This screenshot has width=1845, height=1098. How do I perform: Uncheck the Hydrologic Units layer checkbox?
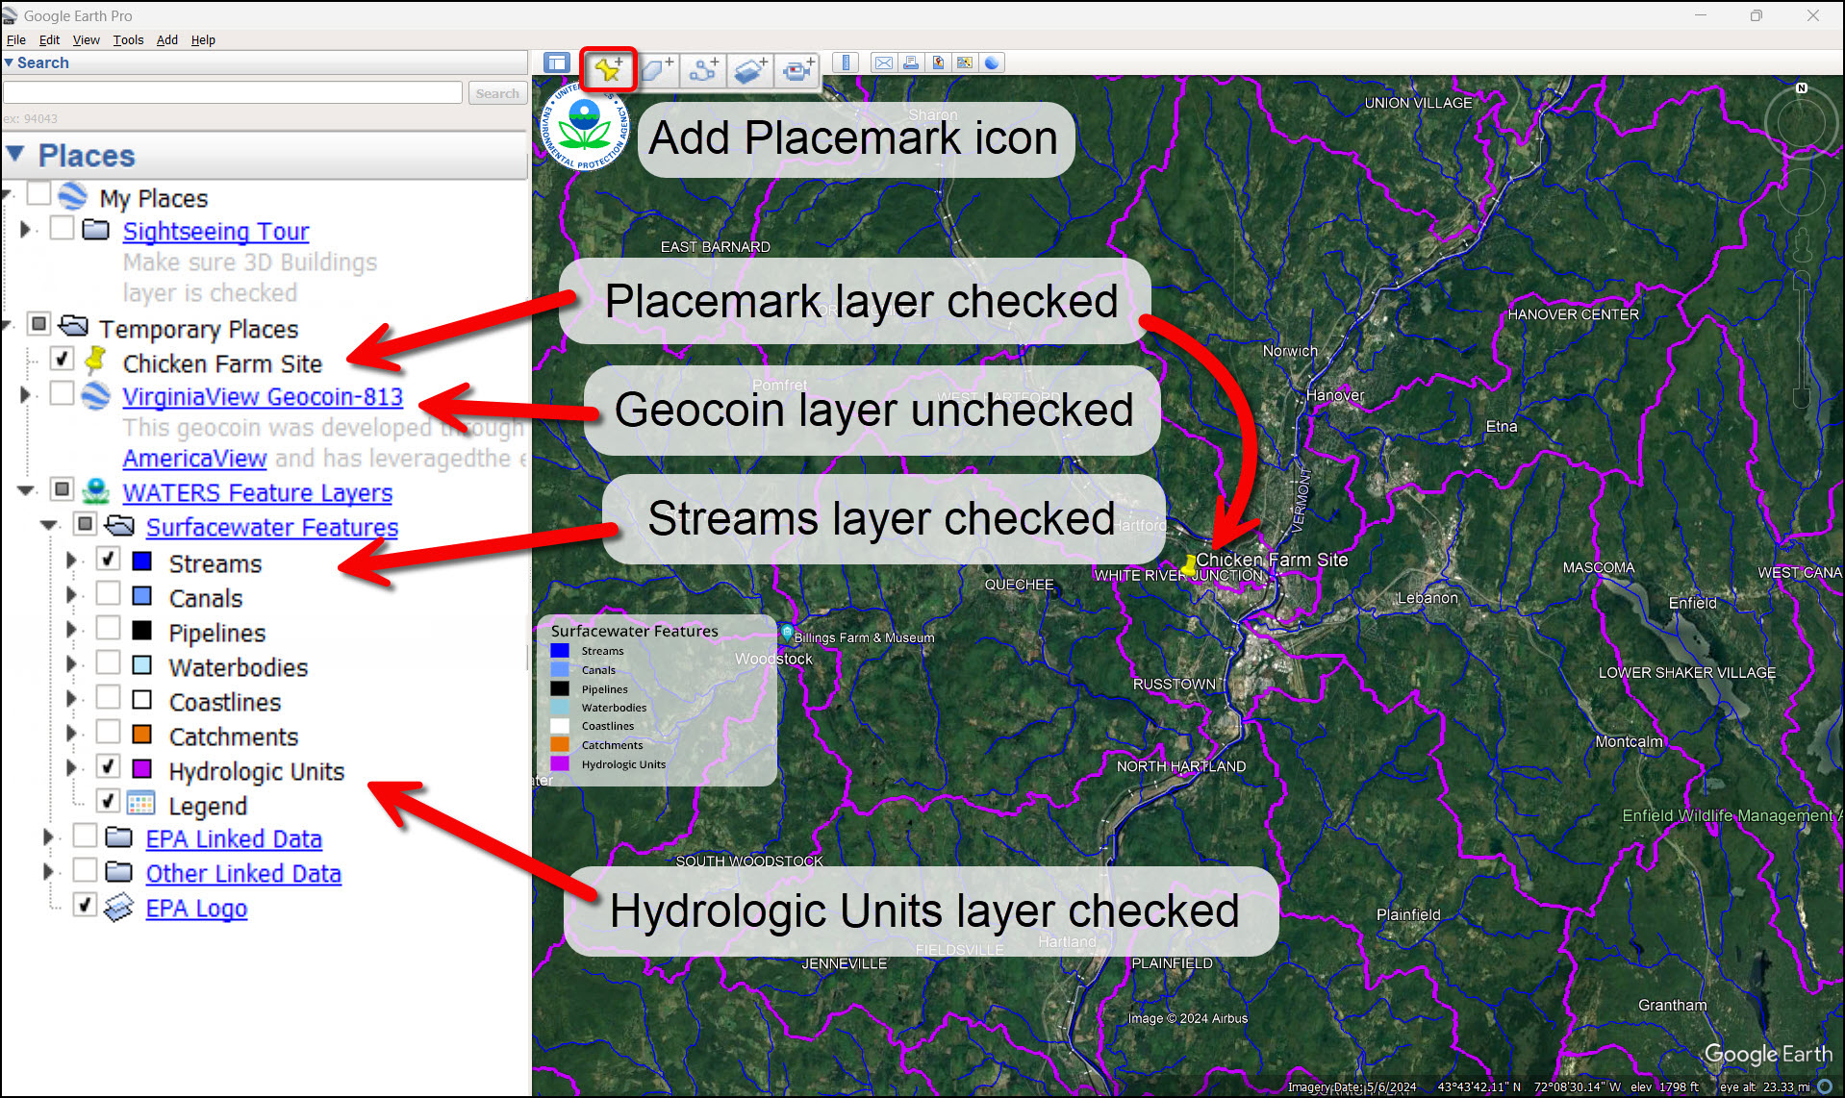(x=109, y=766)
